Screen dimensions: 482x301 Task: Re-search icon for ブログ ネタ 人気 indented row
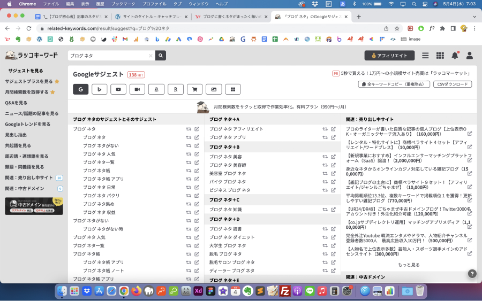[x=189, y=154]
